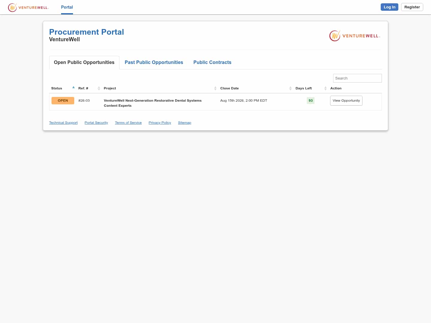
Task: Click the Action column header
Action: (336, 88)
